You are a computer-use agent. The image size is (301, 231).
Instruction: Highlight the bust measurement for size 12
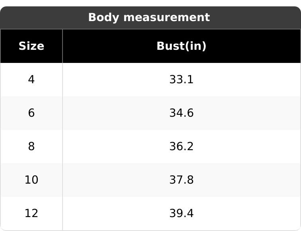(x=182, y=213)
